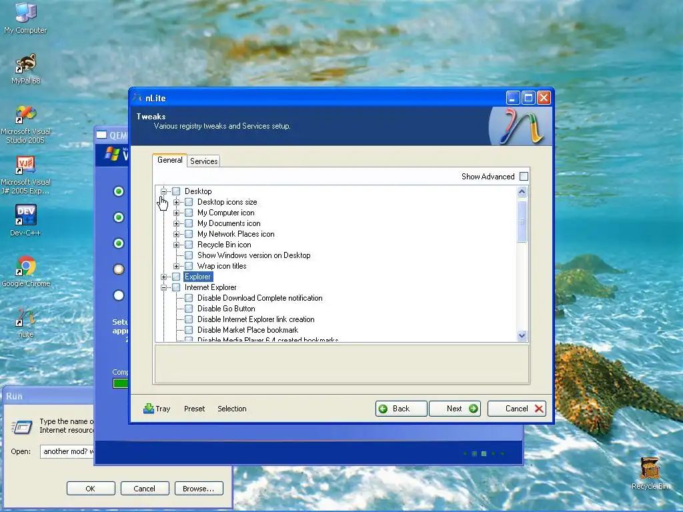This screenshot has height=512, width=683.
Task: Click the tweaks list scroll down arrow
Action: point(522,336)
